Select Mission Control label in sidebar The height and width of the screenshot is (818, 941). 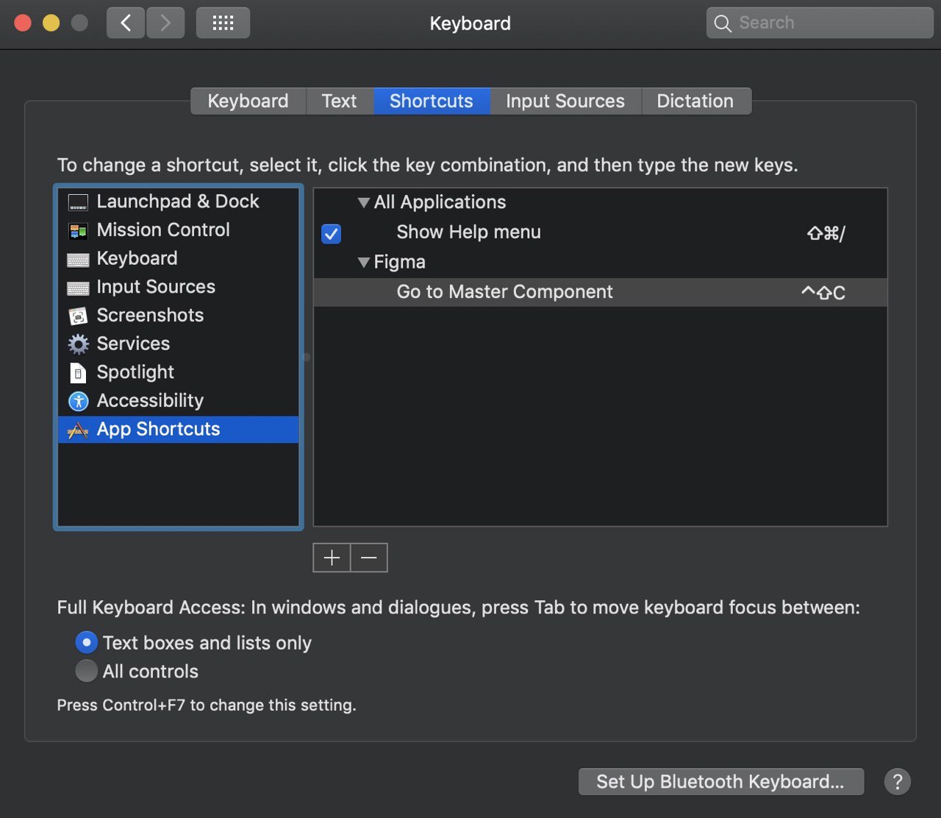point(163,230)
